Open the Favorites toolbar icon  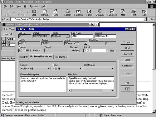(x=78, y=13)
